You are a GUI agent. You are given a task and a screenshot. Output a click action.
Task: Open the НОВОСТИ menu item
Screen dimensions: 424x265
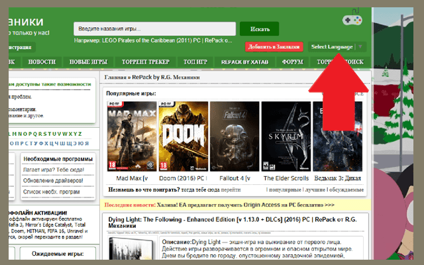(x=42, y=62)
